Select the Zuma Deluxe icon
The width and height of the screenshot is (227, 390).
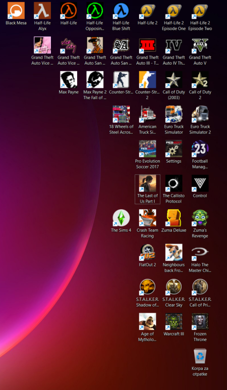point(174,218)
